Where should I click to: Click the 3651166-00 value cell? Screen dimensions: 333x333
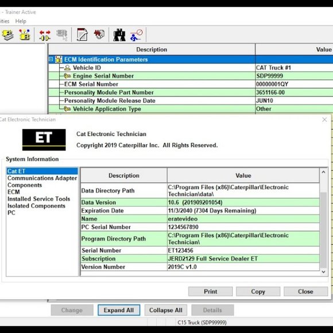pos(294,92)
